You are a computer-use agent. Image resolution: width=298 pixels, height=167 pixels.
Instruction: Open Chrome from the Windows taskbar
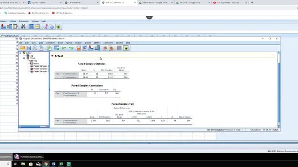point(46,164)
